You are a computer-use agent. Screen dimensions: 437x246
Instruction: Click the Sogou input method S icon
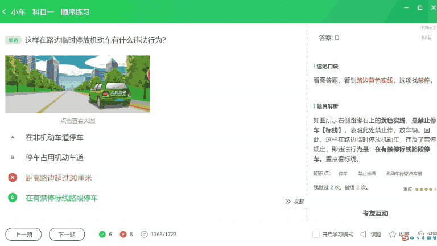(x=406, y=238)
